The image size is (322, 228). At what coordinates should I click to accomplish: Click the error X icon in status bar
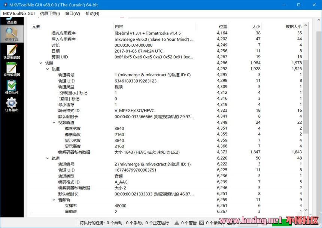tap(202, 223)
